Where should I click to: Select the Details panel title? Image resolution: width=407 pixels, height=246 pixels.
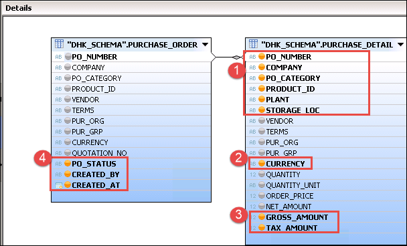tap(19, 8)
